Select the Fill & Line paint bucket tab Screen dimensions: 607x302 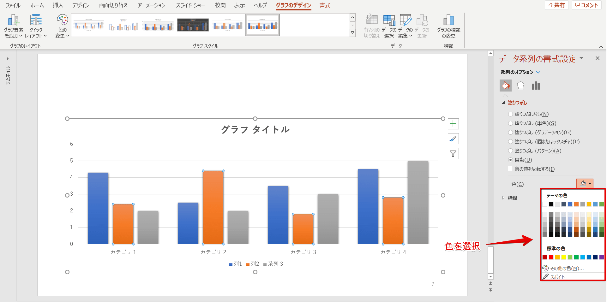(506, 86)
